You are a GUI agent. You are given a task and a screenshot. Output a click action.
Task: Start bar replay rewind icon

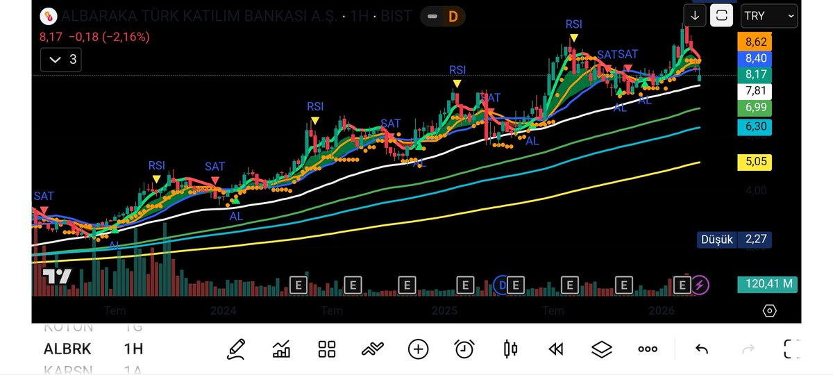[x=556, y=349]
